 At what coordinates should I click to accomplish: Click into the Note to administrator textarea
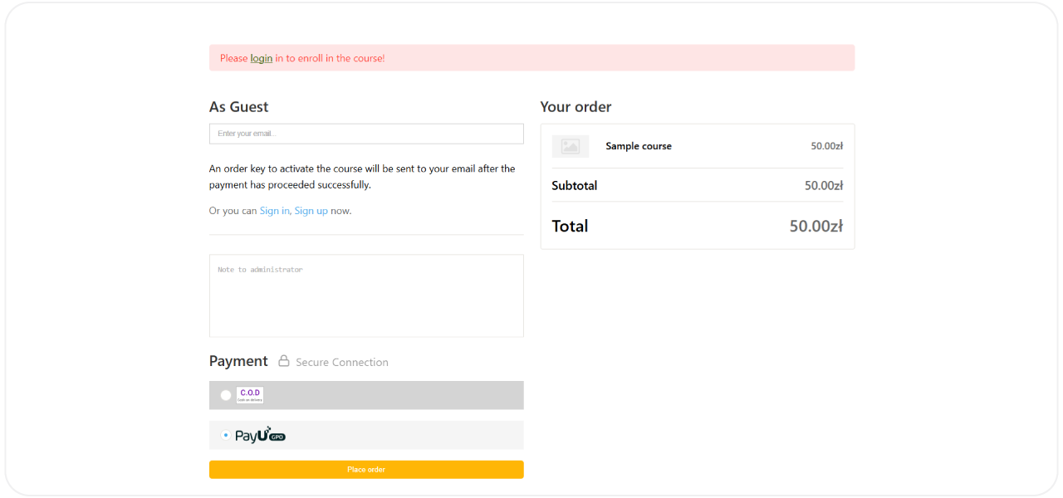point(366,295)
